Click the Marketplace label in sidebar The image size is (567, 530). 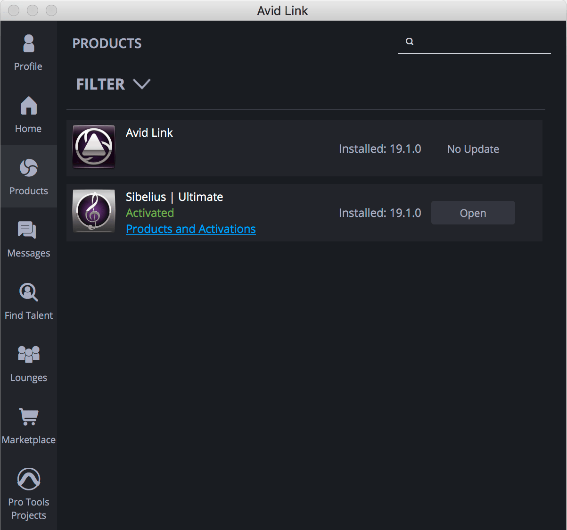click(29, 440)
